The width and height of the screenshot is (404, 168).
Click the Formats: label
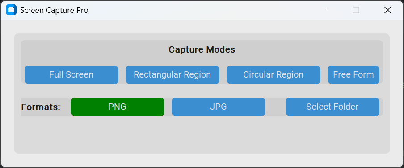(x=41, y=107)
